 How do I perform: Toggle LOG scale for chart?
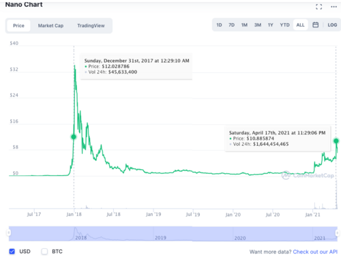pos(332,25)
